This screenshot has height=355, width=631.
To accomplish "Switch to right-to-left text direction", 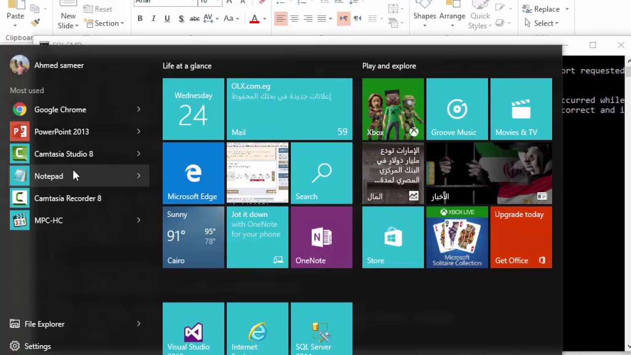I will tap(357, 19).
